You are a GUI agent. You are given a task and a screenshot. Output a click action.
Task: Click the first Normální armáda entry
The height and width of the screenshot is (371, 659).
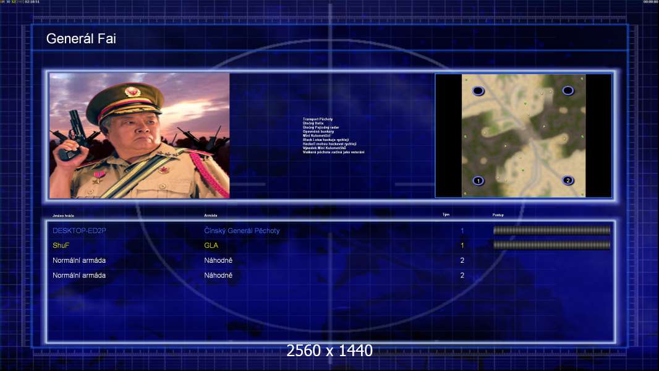[79, 260]
